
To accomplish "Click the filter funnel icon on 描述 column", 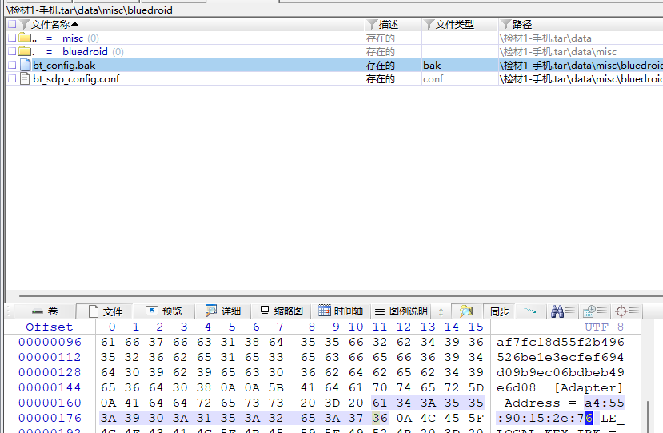I will coord(372,25).
